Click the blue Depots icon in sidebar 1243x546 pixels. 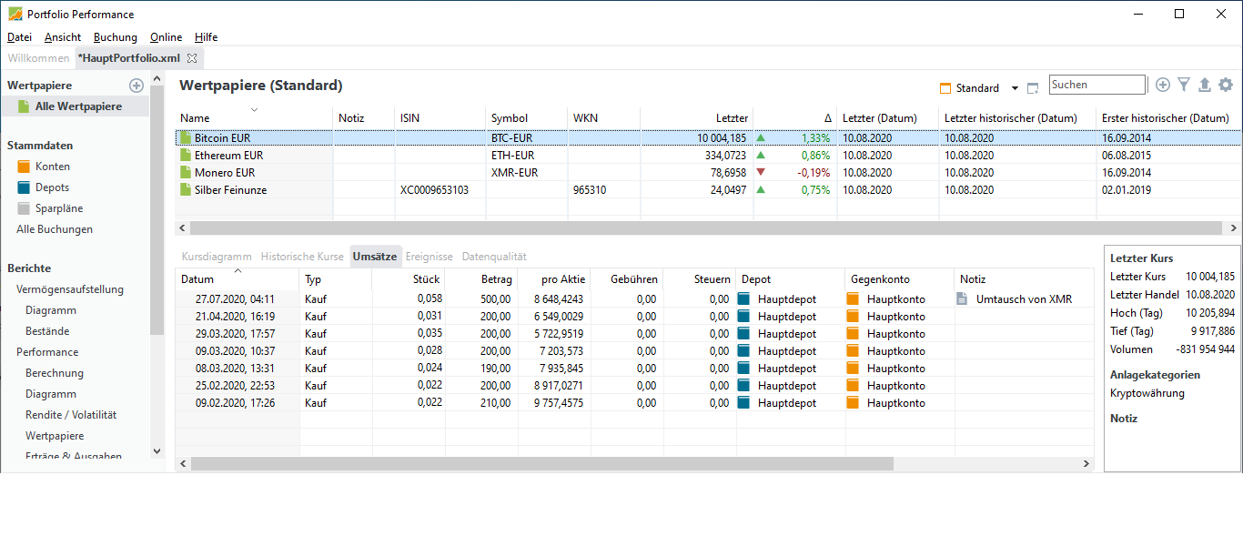[24, 187]
